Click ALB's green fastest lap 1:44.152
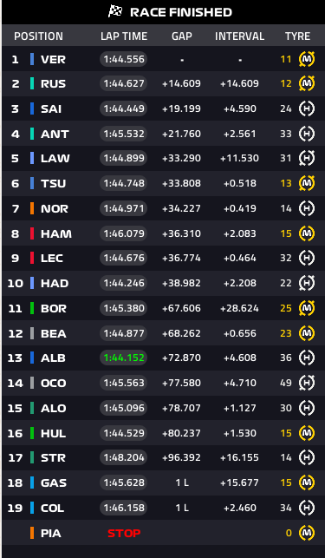This screenshot has height=558, width=325. pyautogui.click(x=124, y=358)
